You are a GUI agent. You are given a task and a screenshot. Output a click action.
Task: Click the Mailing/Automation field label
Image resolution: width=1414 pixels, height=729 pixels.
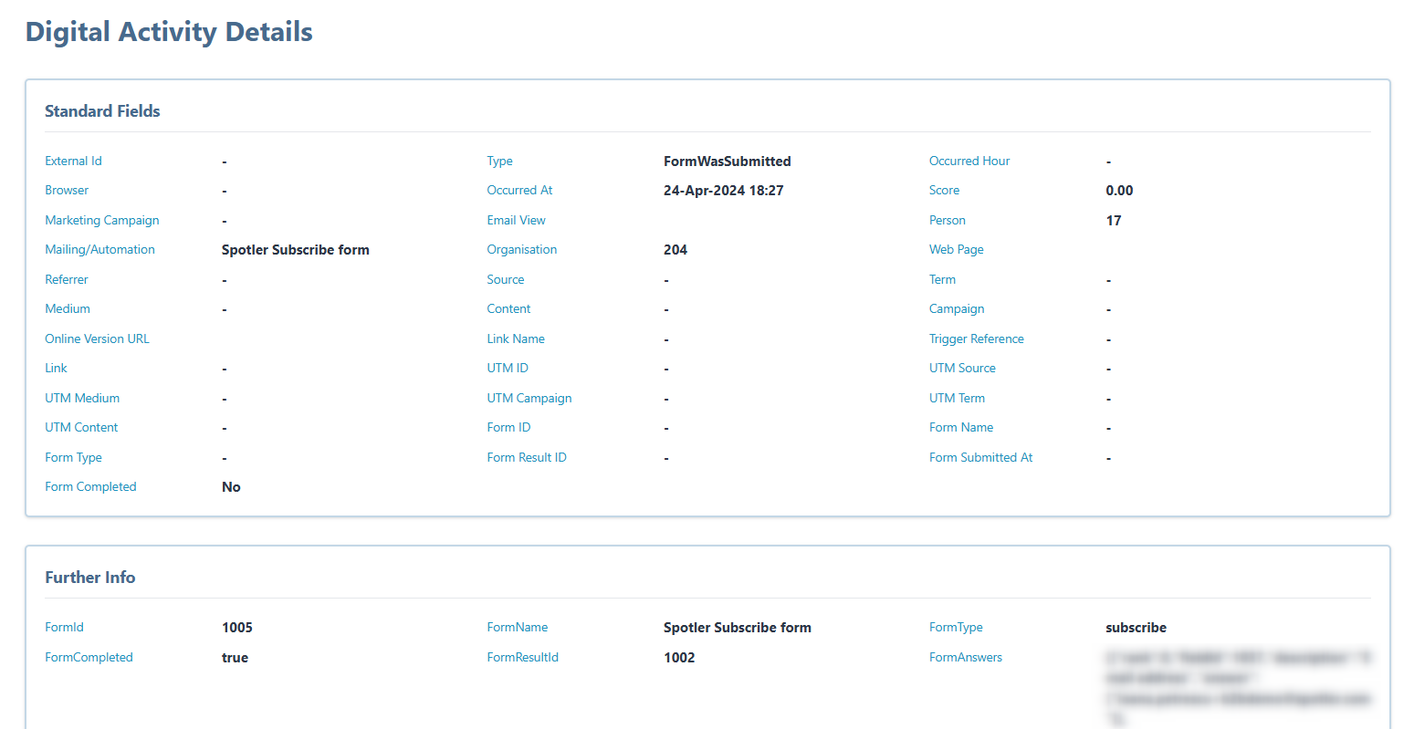[x=100, y=249]
